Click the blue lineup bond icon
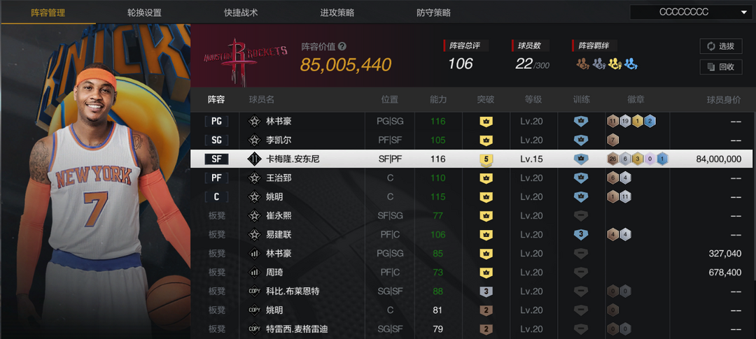 (631, 64)
